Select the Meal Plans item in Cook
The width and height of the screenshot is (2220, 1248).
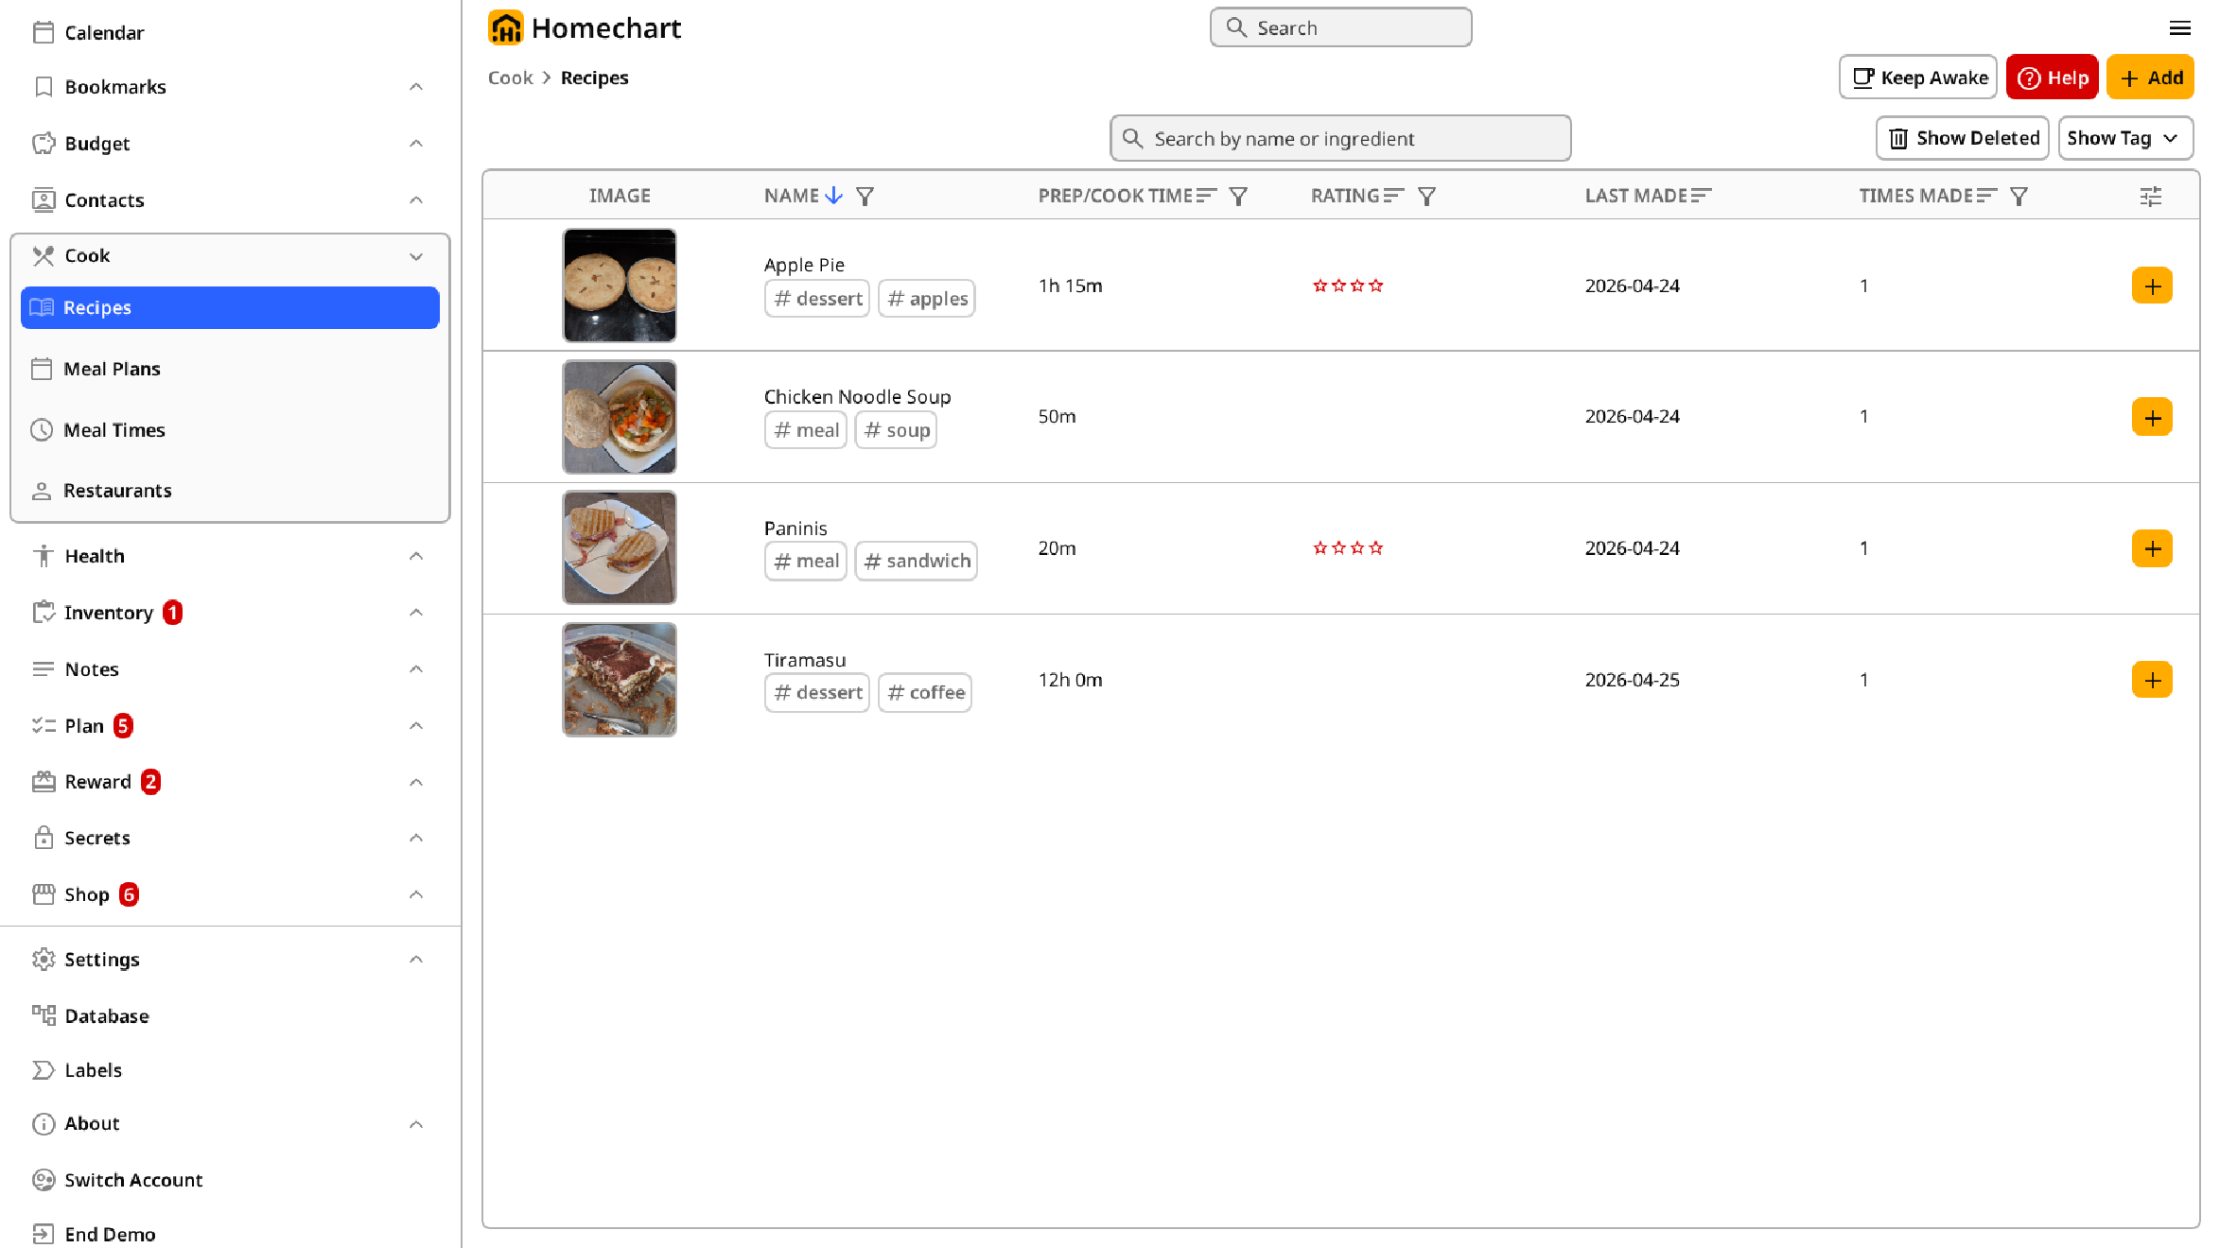[112, 369]
